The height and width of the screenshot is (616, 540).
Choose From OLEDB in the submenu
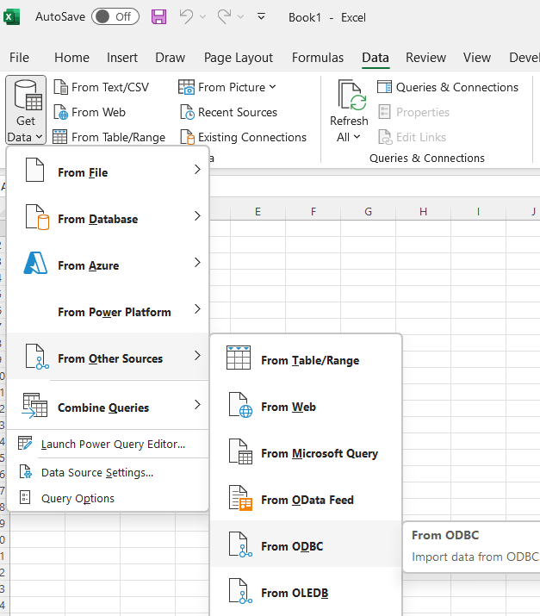306,590
